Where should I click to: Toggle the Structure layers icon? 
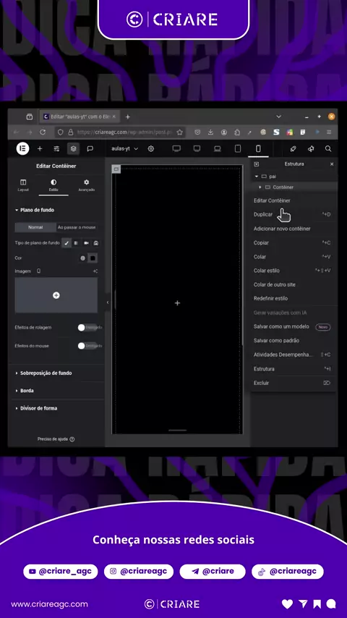pyautogui.click(x=73, y=148)
